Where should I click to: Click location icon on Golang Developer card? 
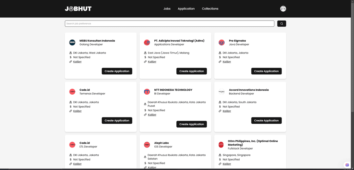70,53
